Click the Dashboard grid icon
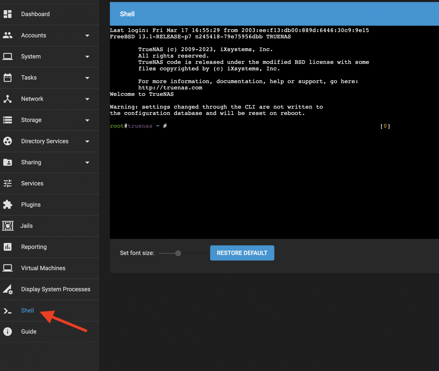 click(x=7, y=14)
